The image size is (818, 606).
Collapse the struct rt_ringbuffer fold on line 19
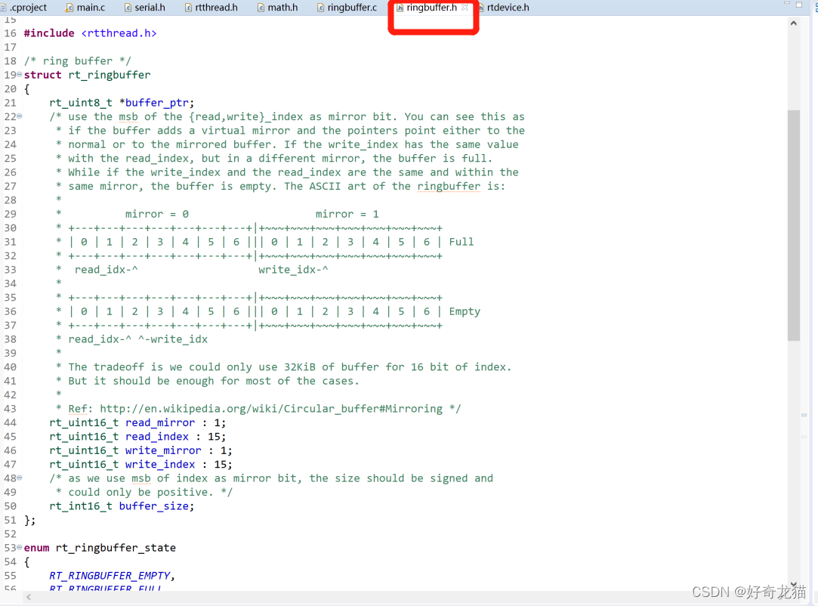tap(20, 75)
